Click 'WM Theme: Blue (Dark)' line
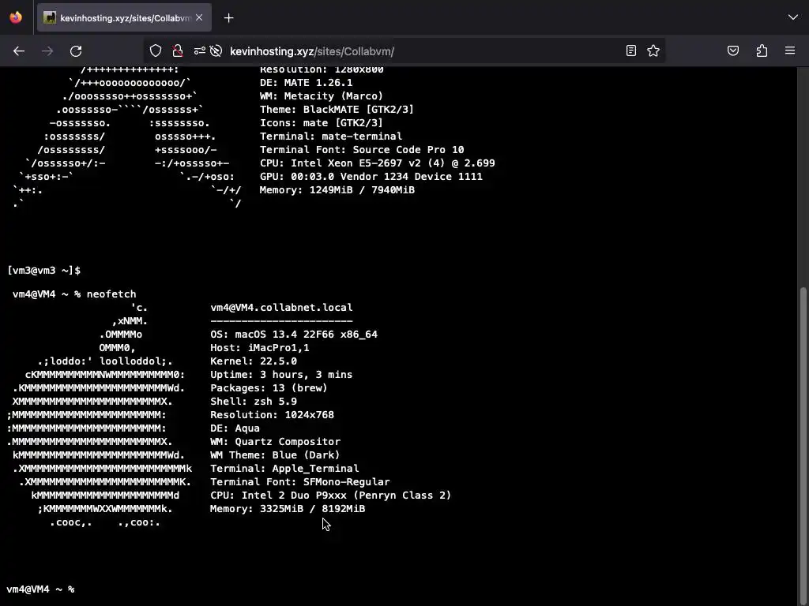The height and width of the screenshot is (606, 809). [x=275, y=455]
